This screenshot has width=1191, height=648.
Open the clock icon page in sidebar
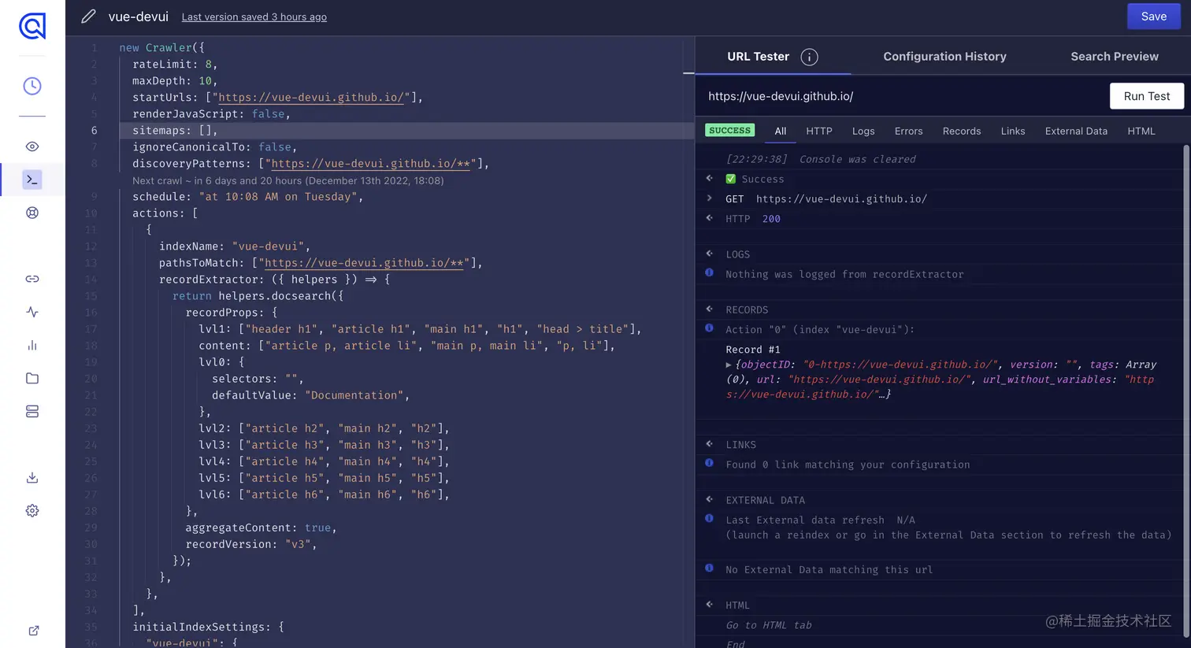(x=32, y=86)
